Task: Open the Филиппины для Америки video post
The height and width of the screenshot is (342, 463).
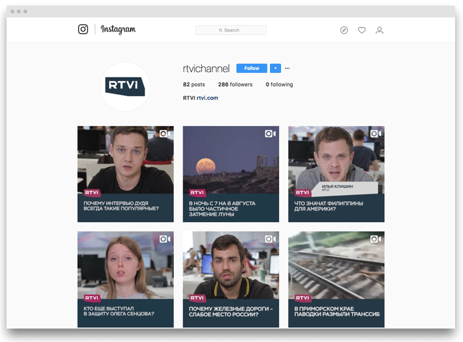Action: [336, 174]
